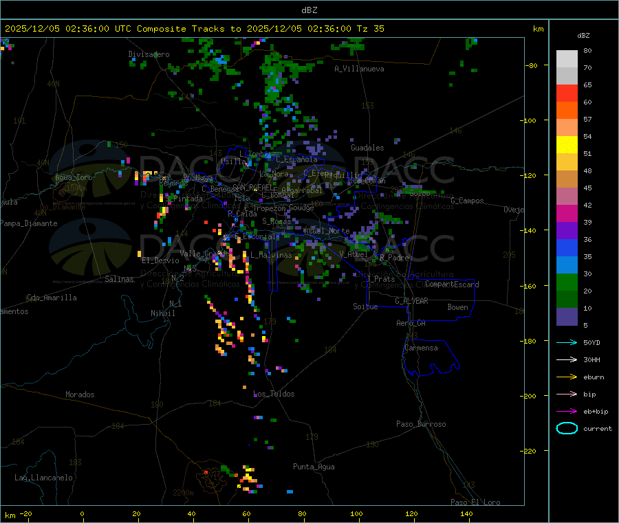
Task: Click the white 30HM arrow in legend
Action: [567, 359]
